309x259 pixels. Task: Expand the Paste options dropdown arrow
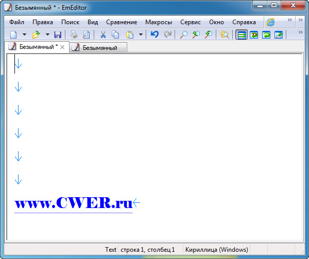point(141,34)
